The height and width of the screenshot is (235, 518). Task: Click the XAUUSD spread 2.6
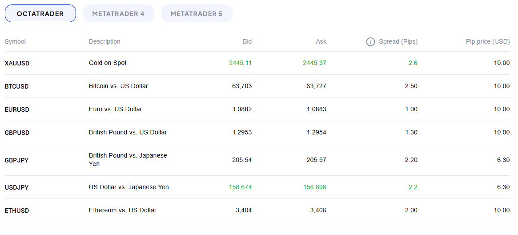[413, 63]
